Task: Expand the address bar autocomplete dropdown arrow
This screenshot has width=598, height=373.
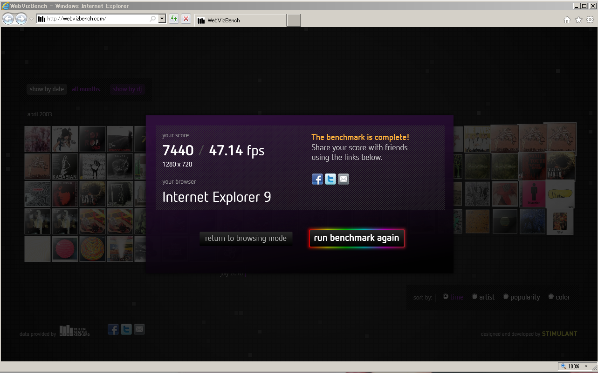Action: click(162, 19)
